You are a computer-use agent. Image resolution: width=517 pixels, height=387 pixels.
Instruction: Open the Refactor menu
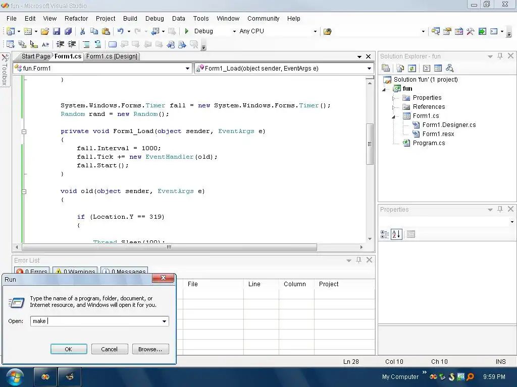(x=76, y=19)
